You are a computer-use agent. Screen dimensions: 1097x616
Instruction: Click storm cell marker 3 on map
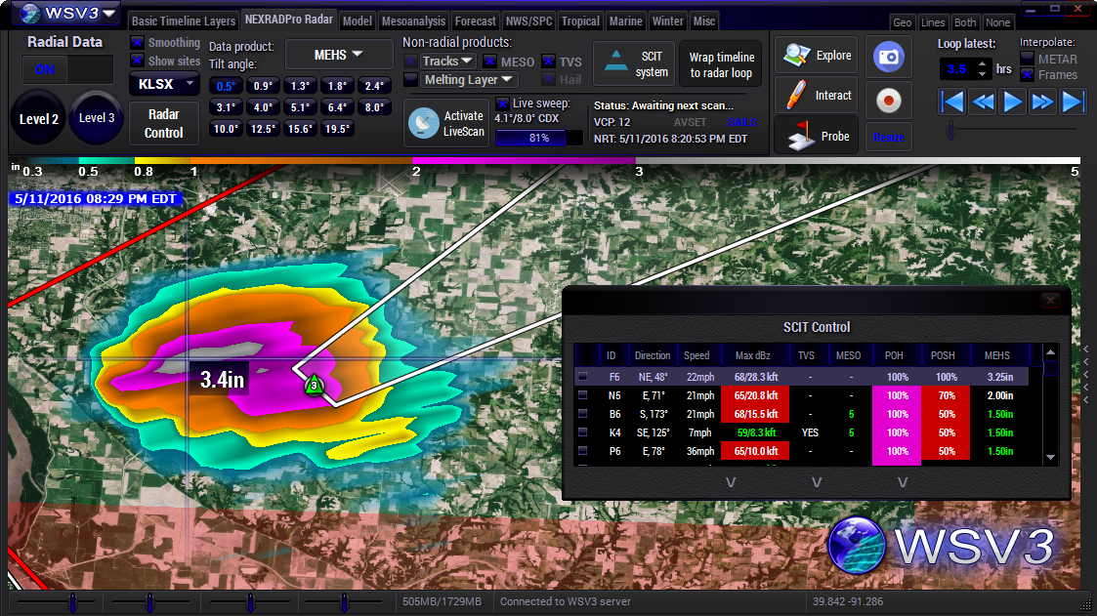pos(315,385)
